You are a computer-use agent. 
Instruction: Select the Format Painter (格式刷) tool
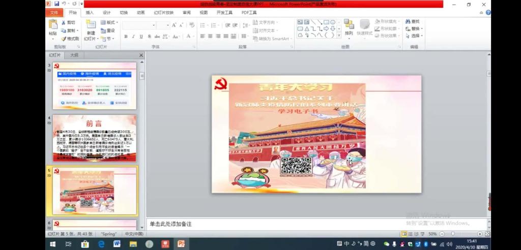pyautogui.click(x=70, y=39)
